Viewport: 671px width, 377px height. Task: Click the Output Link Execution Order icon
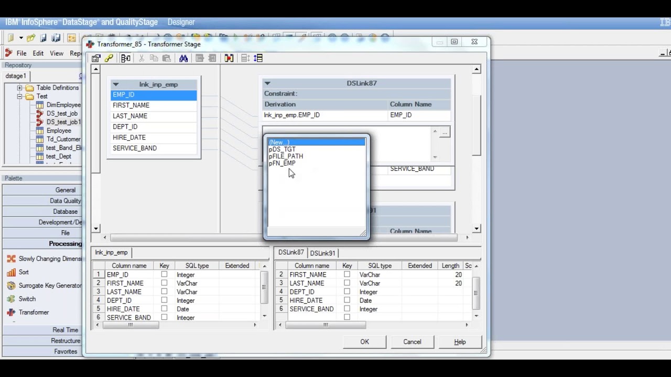258,58
